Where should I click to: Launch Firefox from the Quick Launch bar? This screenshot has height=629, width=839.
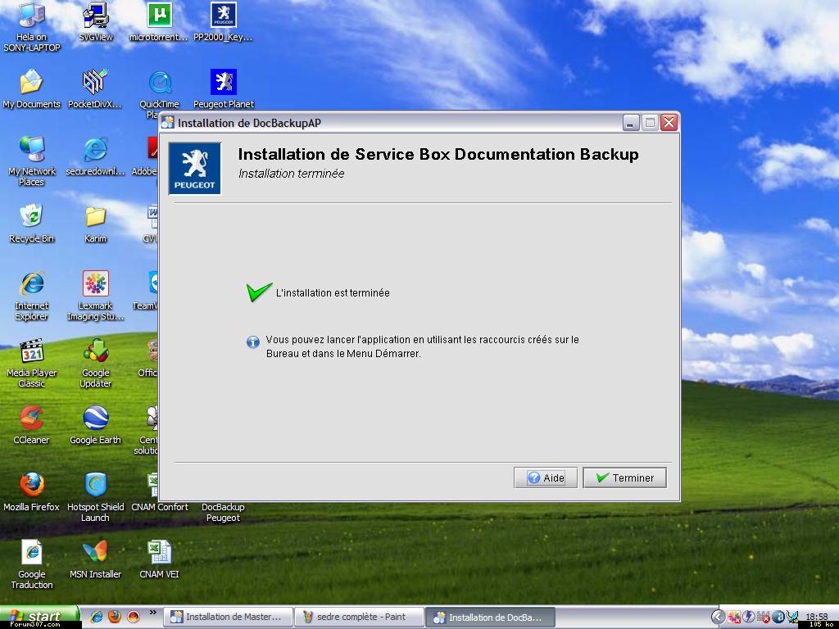(x=115, y=617)
